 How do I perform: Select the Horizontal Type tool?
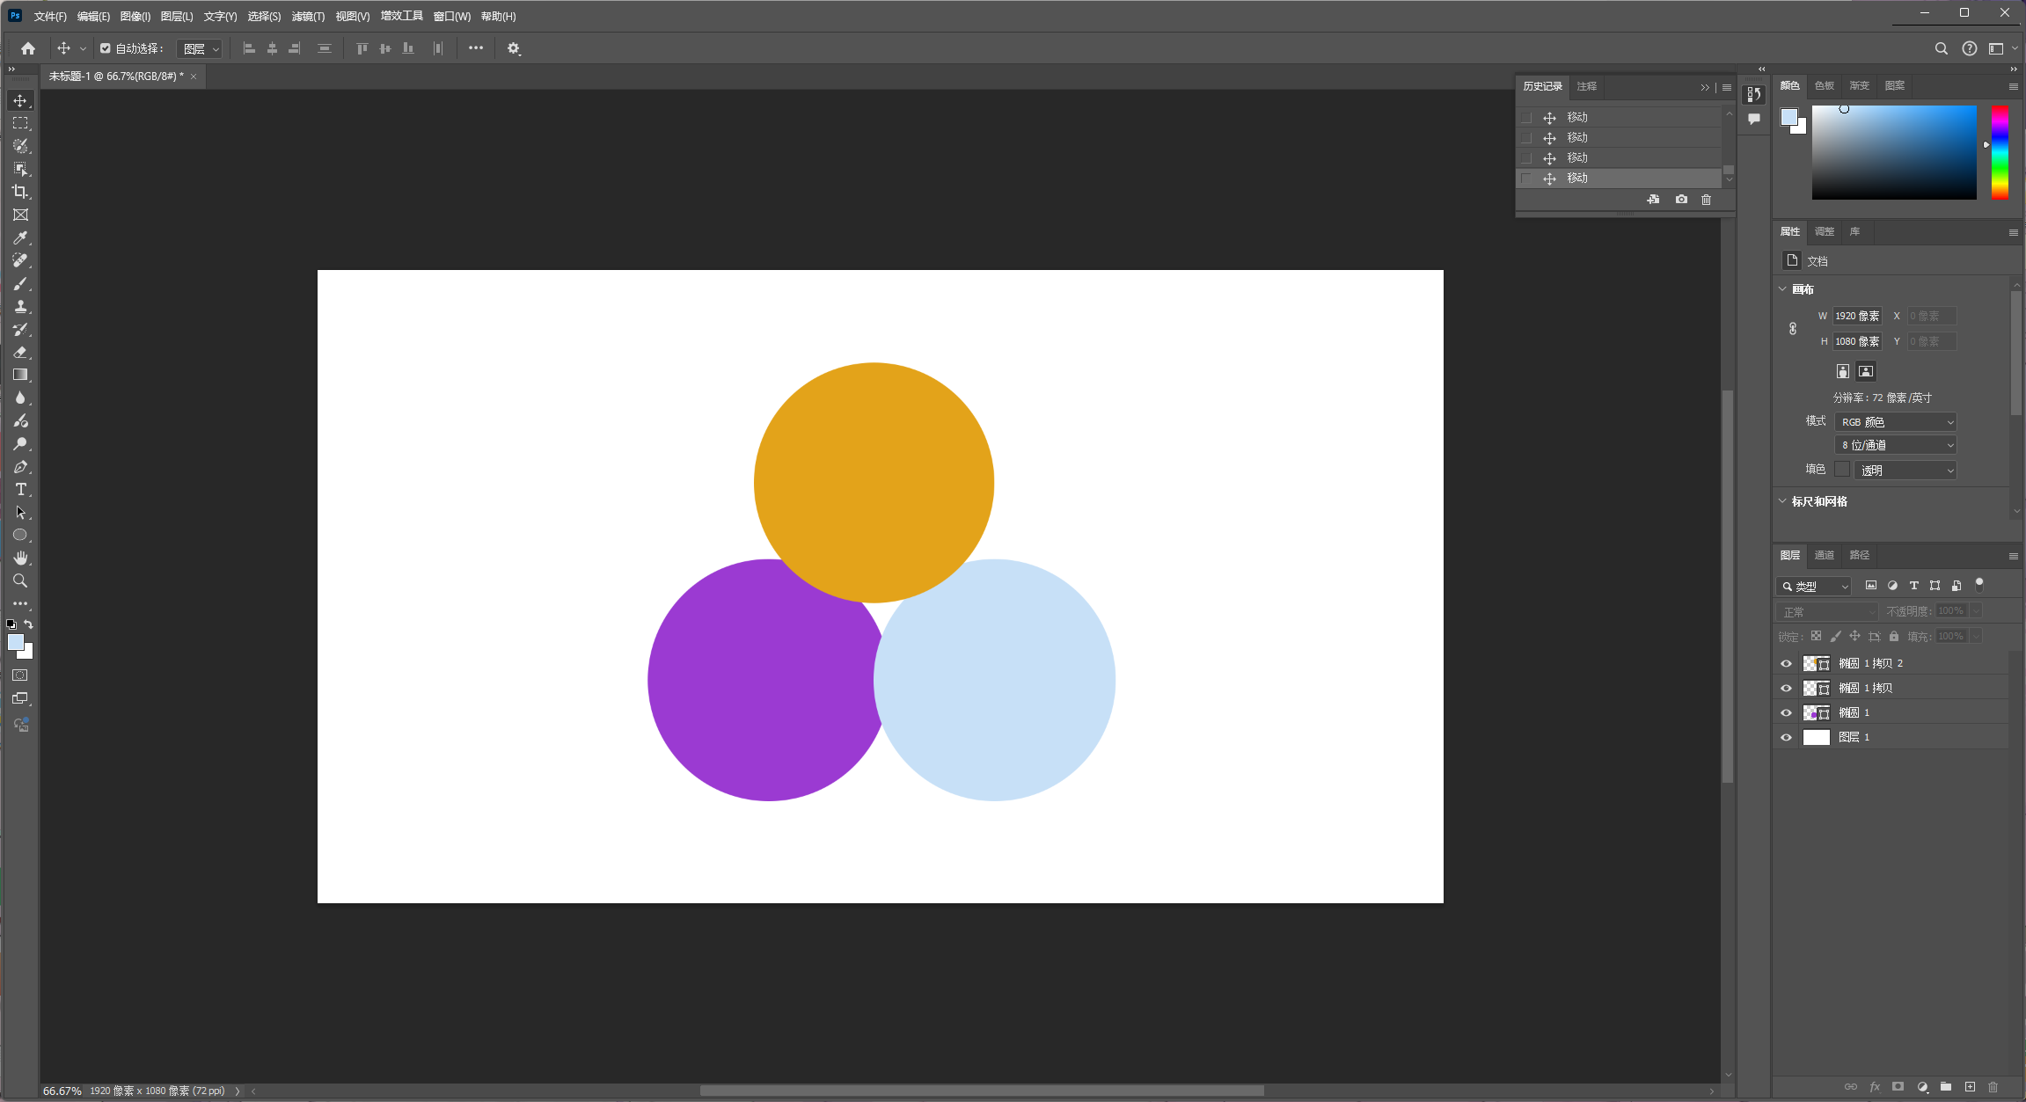(20, 490)
